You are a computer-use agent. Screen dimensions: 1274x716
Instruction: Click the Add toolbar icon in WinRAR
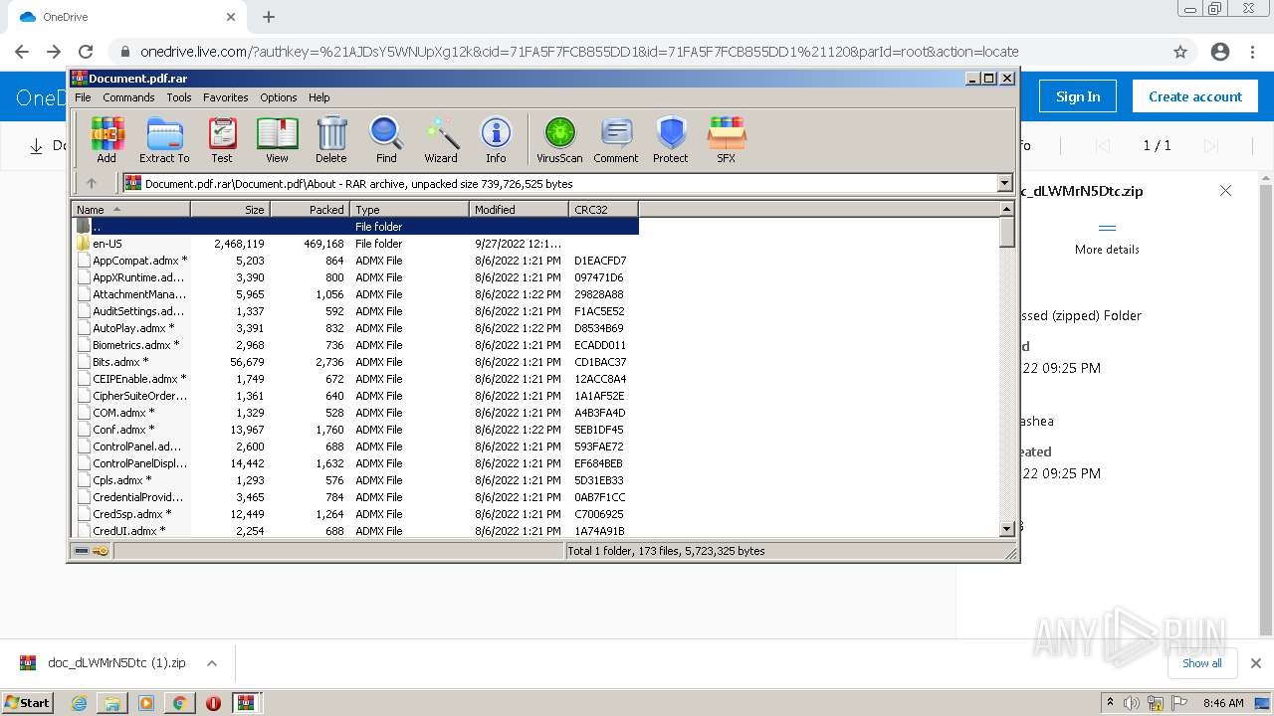[106, 139]
